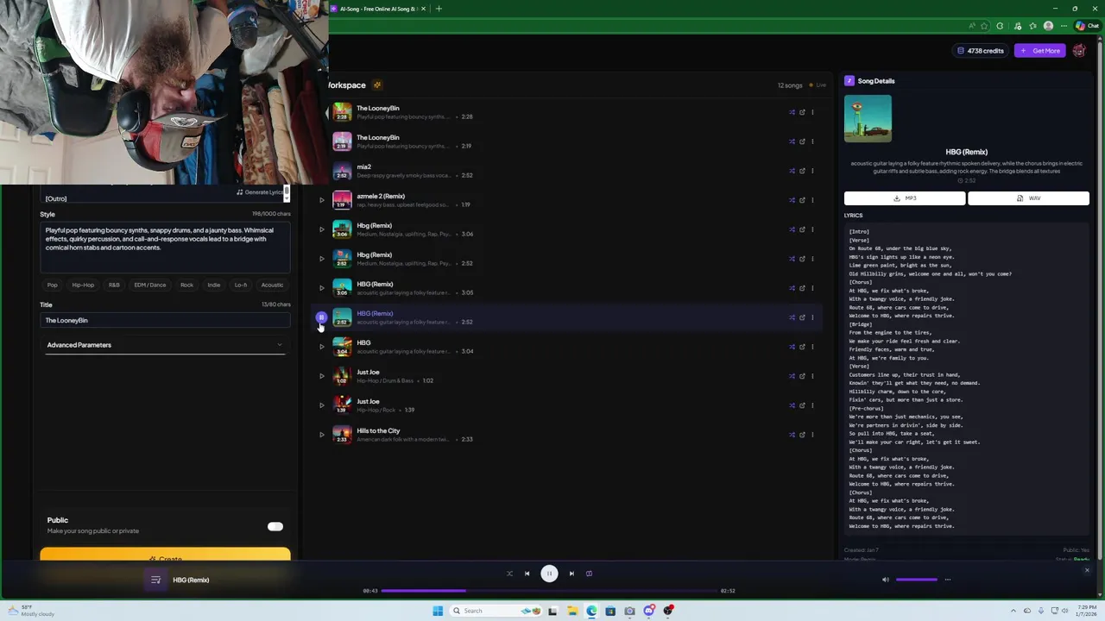The image size is (1105, 621).
Task: Open share link for Hbg (Remix) 3:06
Action: (x=802, y=229)
